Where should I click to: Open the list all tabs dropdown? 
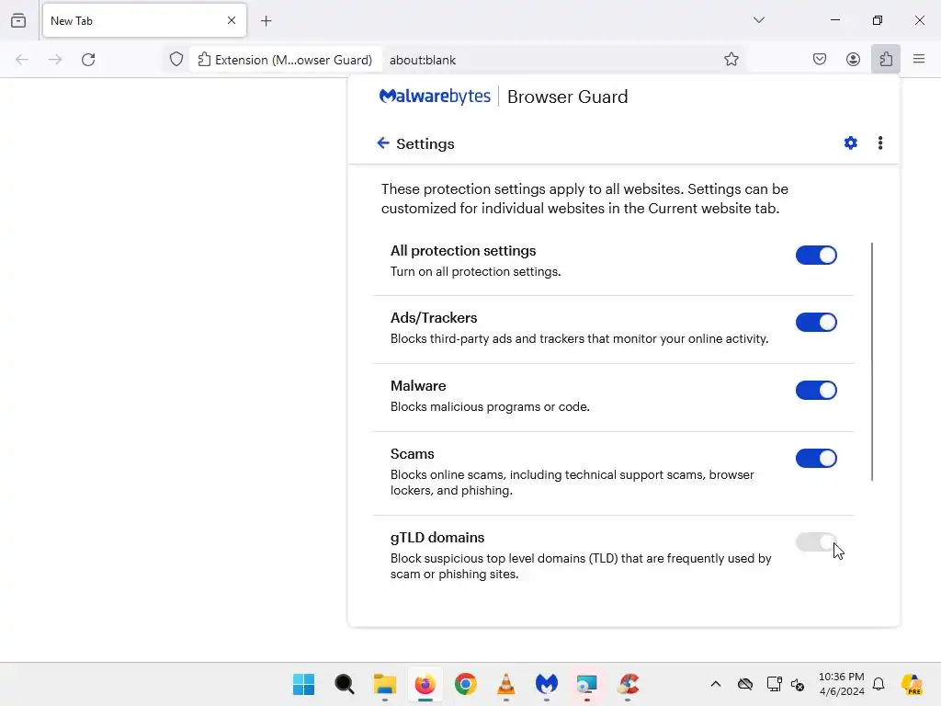click(x=758, y=20)
